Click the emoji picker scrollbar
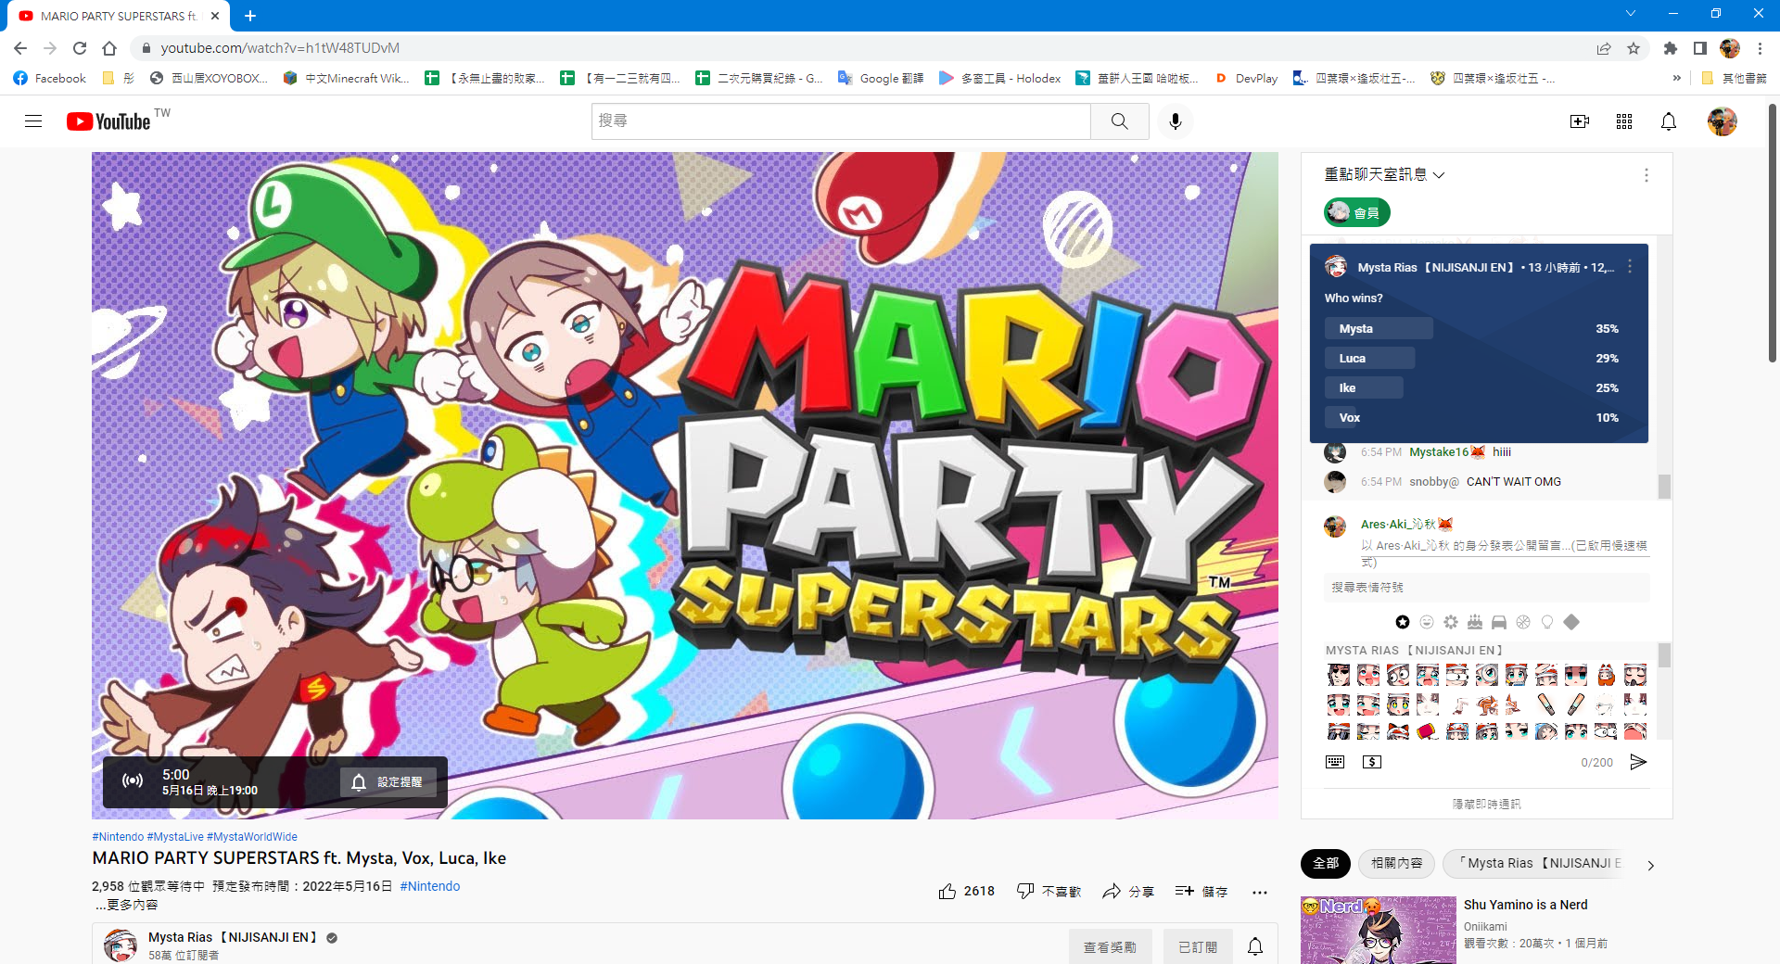Screen dimensions: 1780x964 coord(1665,656)
